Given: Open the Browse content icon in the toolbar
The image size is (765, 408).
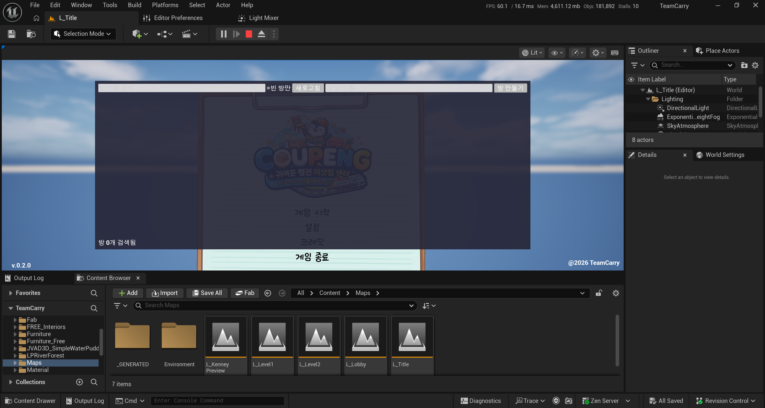Looking at the screenshot, I should 31,34.
